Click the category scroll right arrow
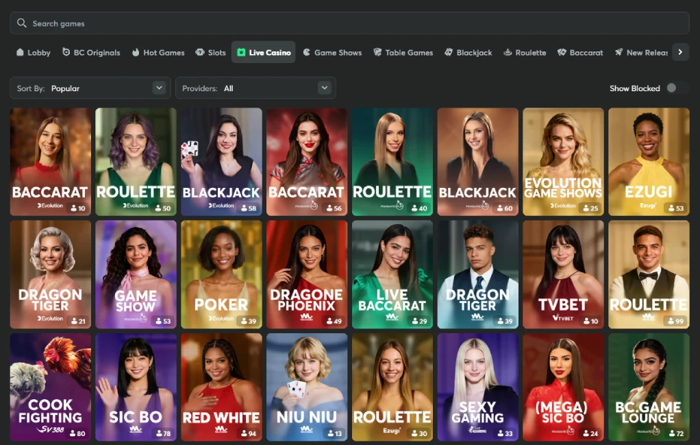This screenshot has height=445, width=700. click(x=680, y=52)
